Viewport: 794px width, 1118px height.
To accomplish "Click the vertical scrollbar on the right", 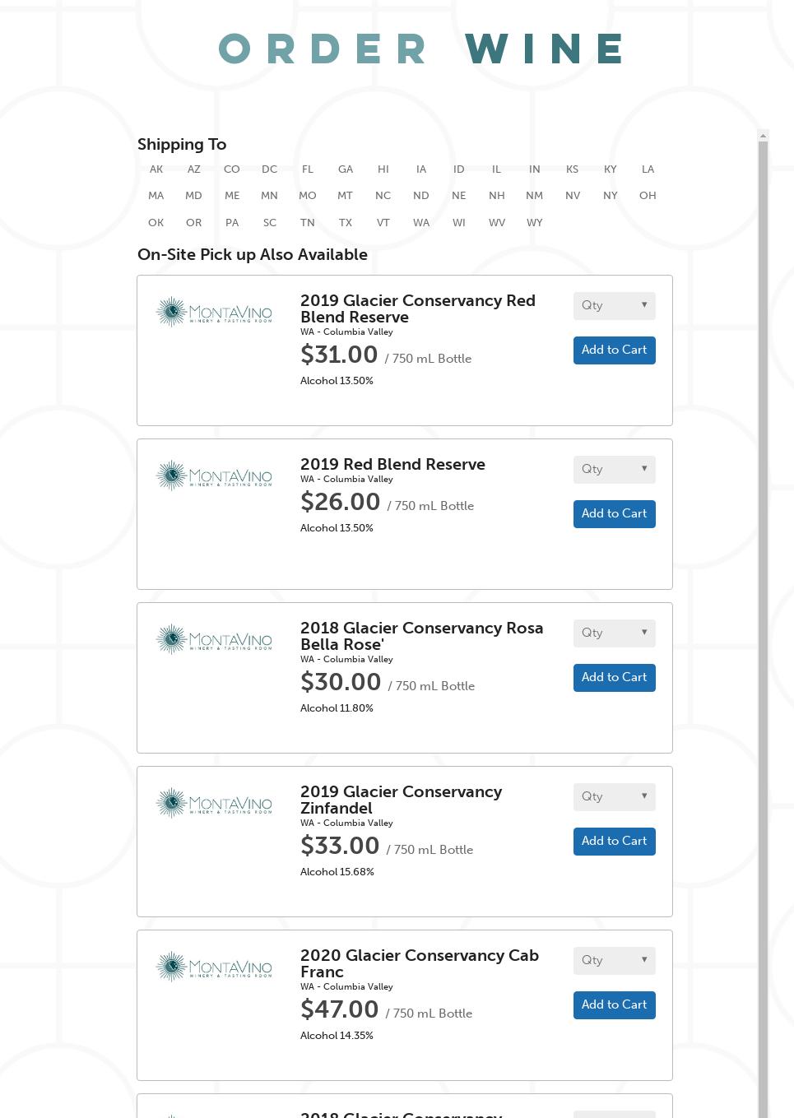I will 762,576.
